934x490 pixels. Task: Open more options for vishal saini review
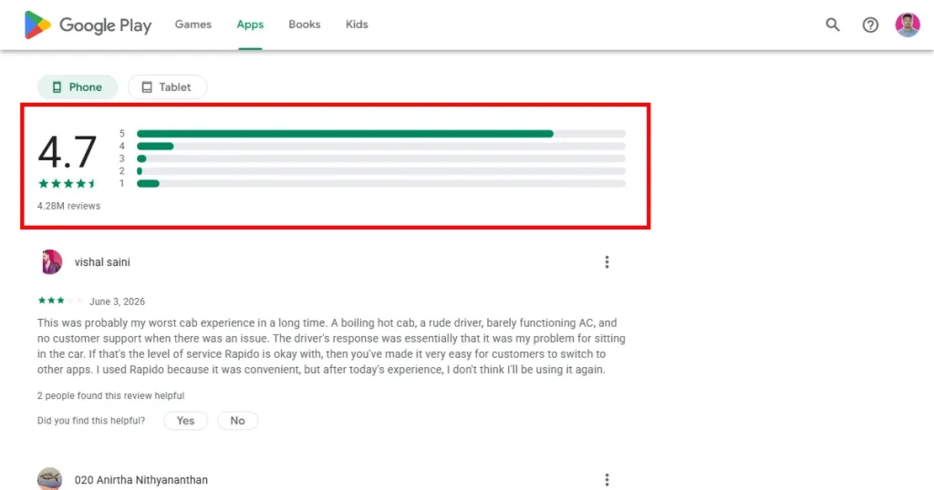tap(607, 262)
